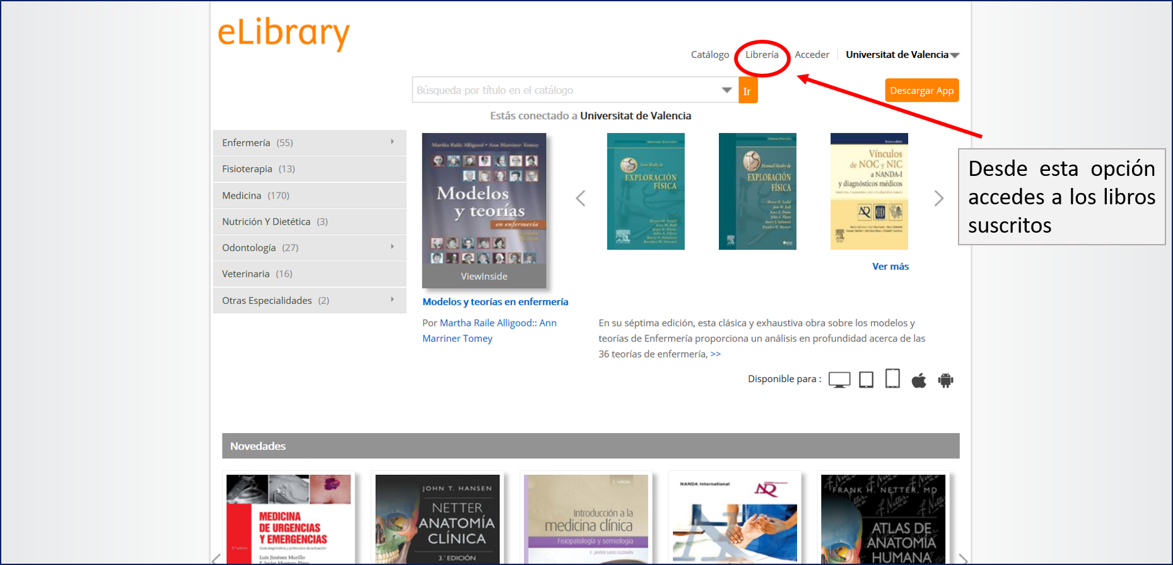Click the eLibrary logo
Image resolution: width=1173 pixels, height=565 pixels.
coord(283,34)
